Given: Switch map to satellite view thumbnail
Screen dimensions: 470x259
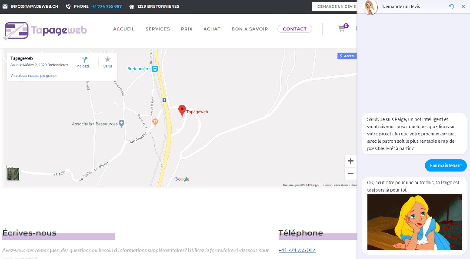Looking at the screenshot, I should [x=13, y=174].
